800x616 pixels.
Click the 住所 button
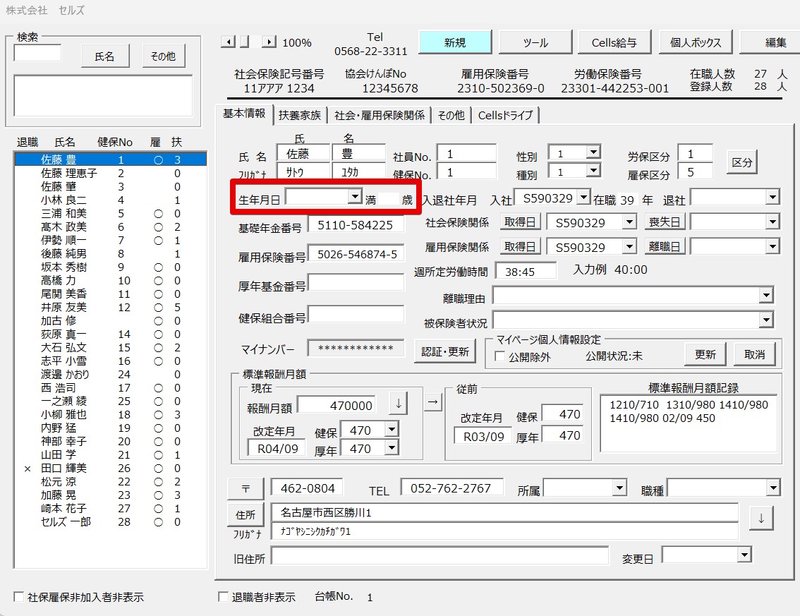246,515
